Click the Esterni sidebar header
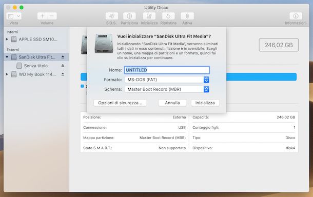 pos(13,50)
